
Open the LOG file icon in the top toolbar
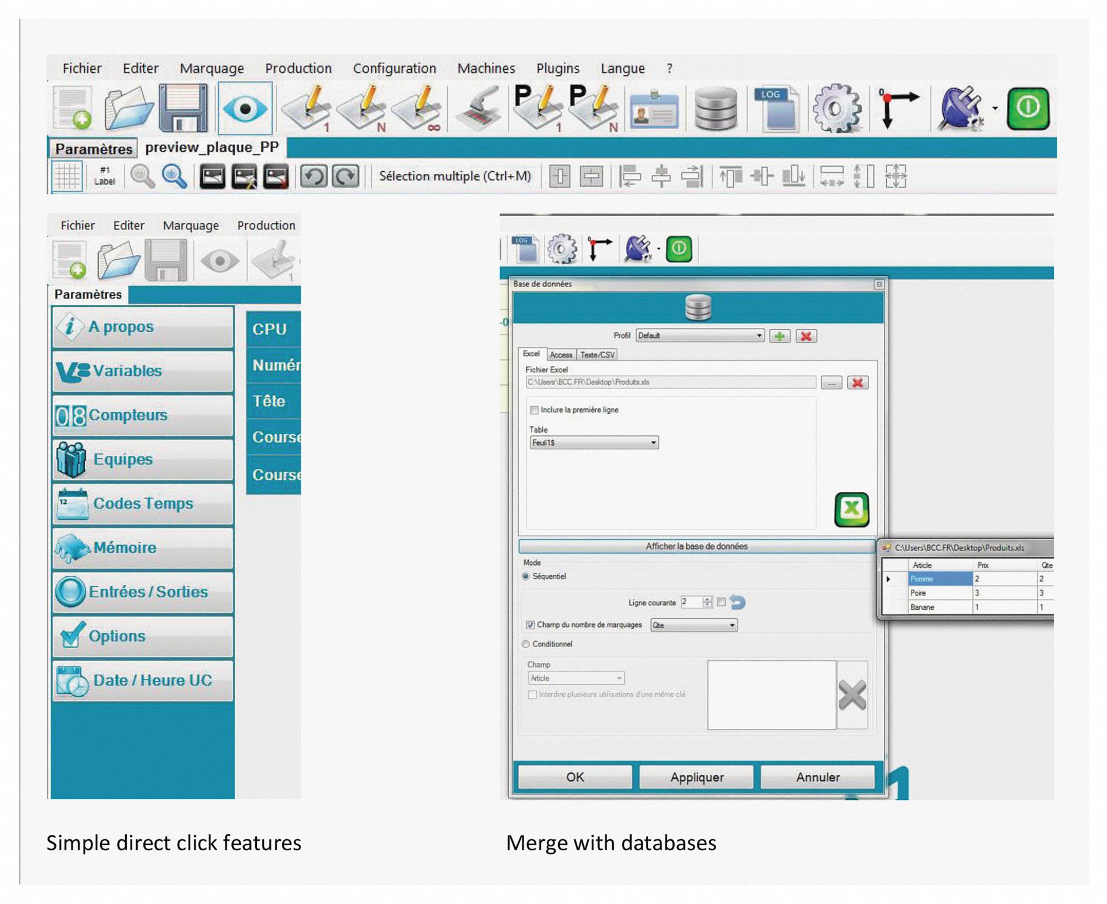[777, 109]
